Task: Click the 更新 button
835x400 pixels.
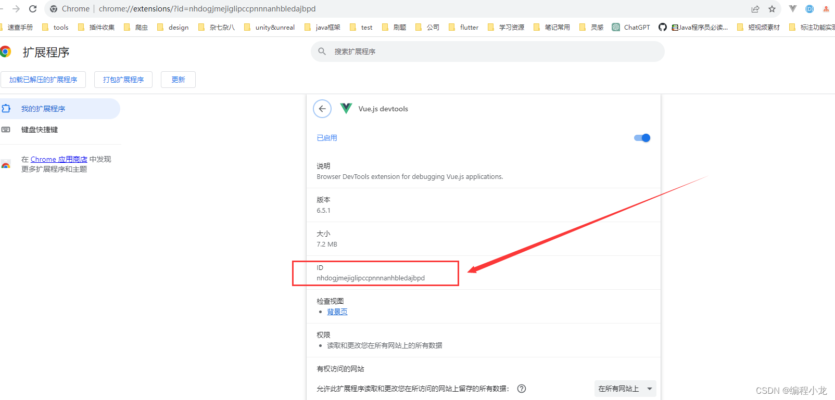Action: click(178, 80)
